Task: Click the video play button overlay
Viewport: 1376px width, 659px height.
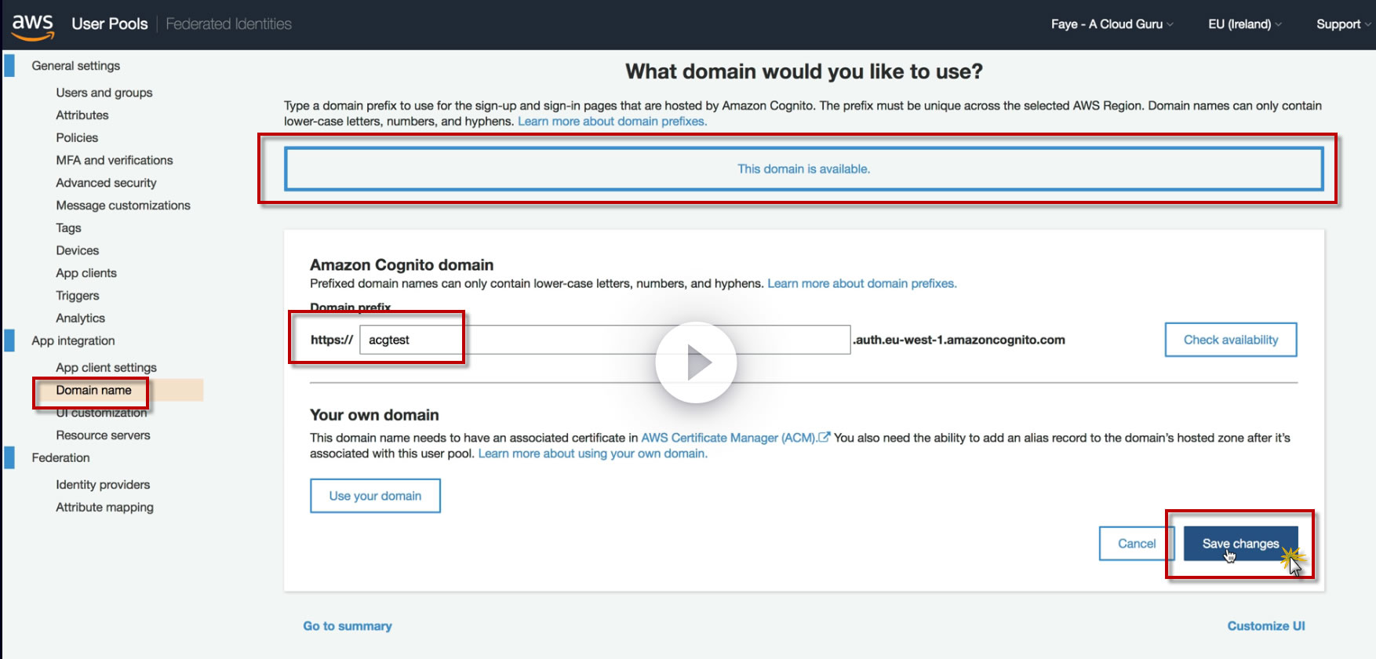Action: coord(696,362)
